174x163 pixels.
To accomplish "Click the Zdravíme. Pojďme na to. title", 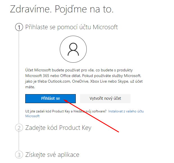I will 62,9.
